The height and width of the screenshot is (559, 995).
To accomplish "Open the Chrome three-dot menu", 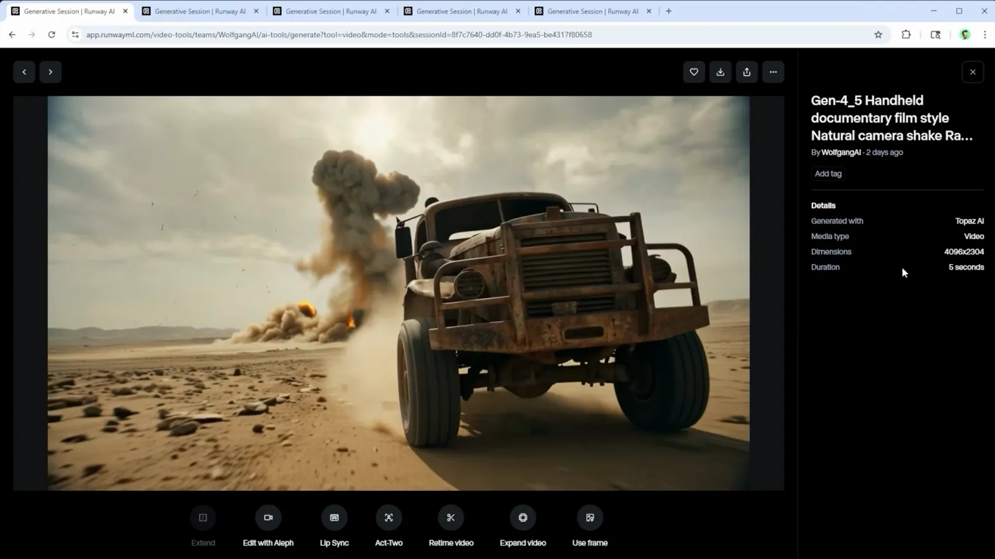I will click(x=984, y=35).
